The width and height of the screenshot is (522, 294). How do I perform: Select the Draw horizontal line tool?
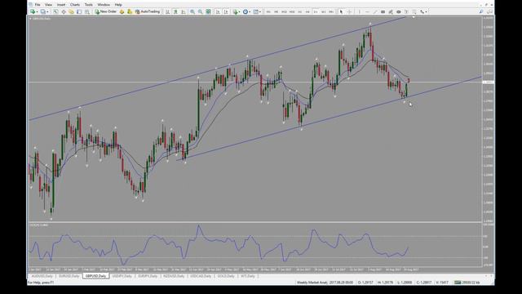click(x=367, y=11)
